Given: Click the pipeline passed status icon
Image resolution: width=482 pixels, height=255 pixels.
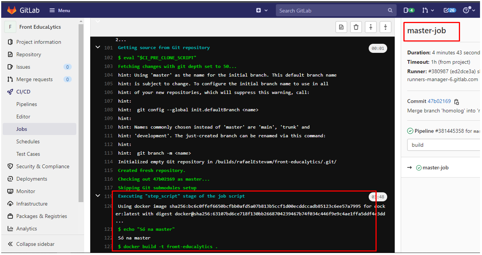Looking at the screenshot, I should click(410, 131).
